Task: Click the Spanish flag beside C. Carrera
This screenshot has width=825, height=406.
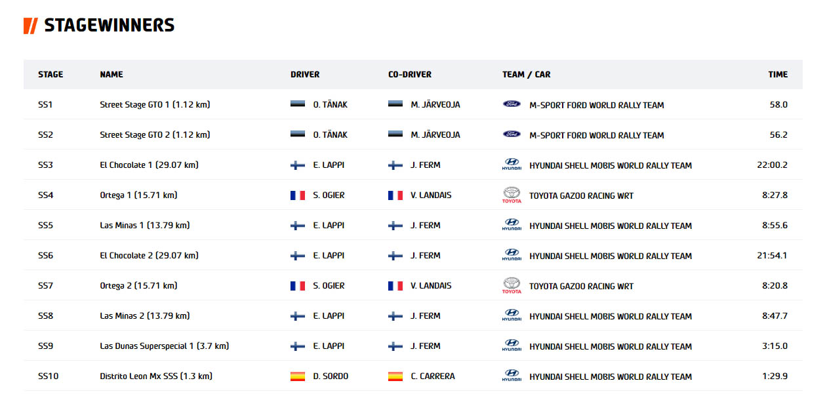Action: pyautogui.click(x=395, y=376)
